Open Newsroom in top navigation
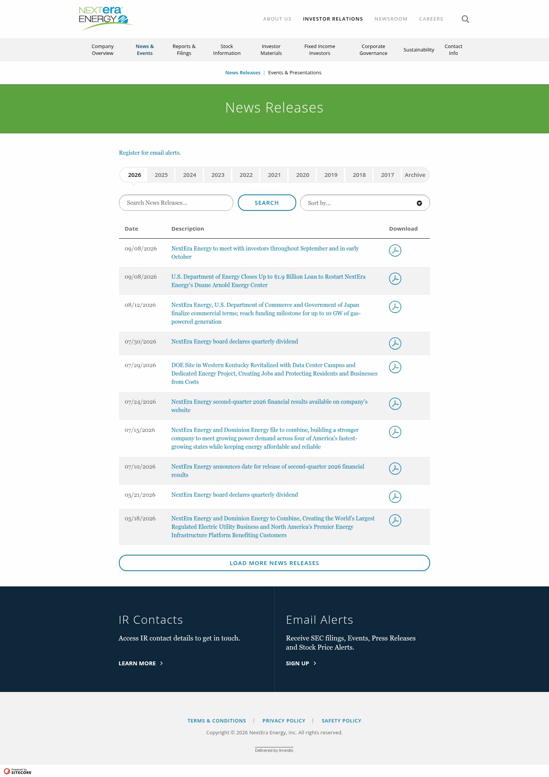This screenshot has width=549, height=777. (x=391, y=19)
